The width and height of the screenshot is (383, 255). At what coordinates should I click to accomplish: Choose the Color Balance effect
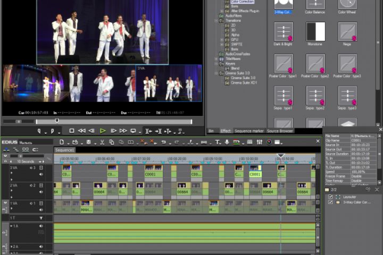click(x=315, y=3)
